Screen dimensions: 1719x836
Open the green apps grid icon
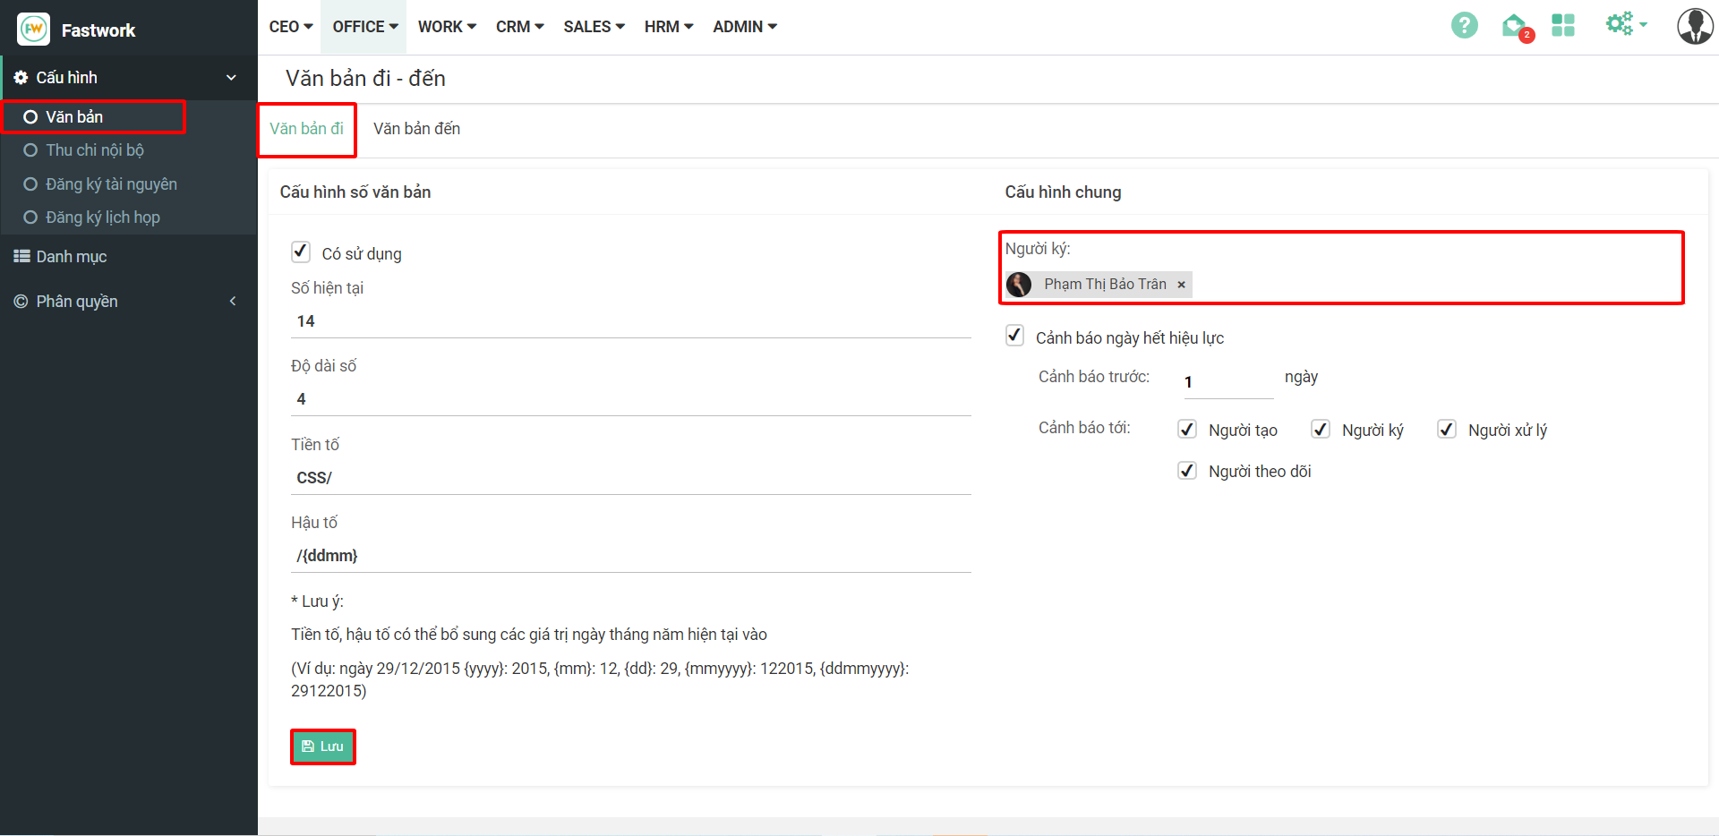click(x=1563, y=26)
